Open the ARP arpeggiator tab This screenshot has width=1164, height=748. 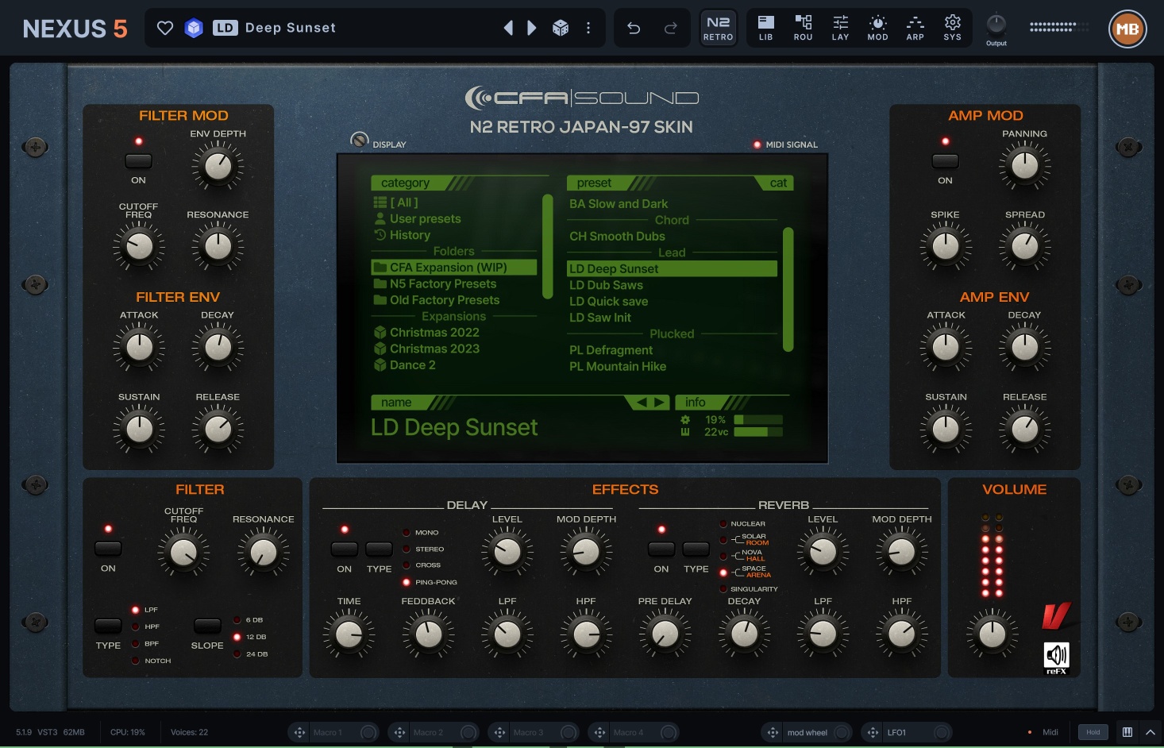click(x=915, y=28)
